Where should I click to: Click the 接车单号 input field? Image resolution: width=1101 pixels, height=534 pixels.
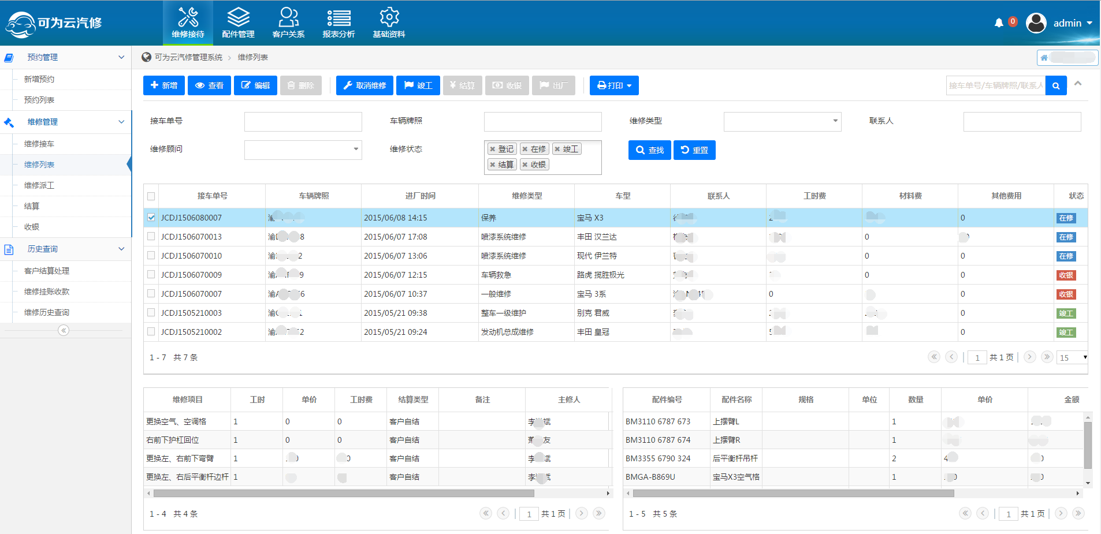(303, 121)
